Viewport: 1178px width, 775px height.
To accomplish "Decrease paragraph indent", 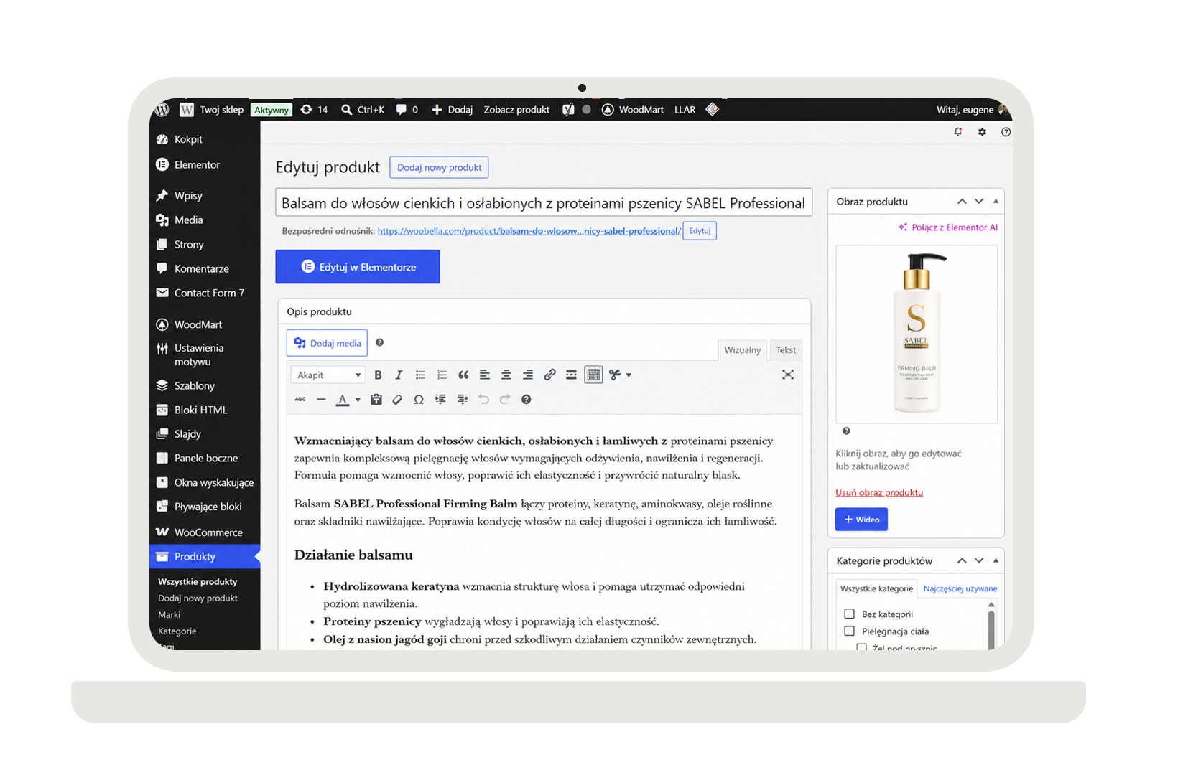I will coord(440,399).
